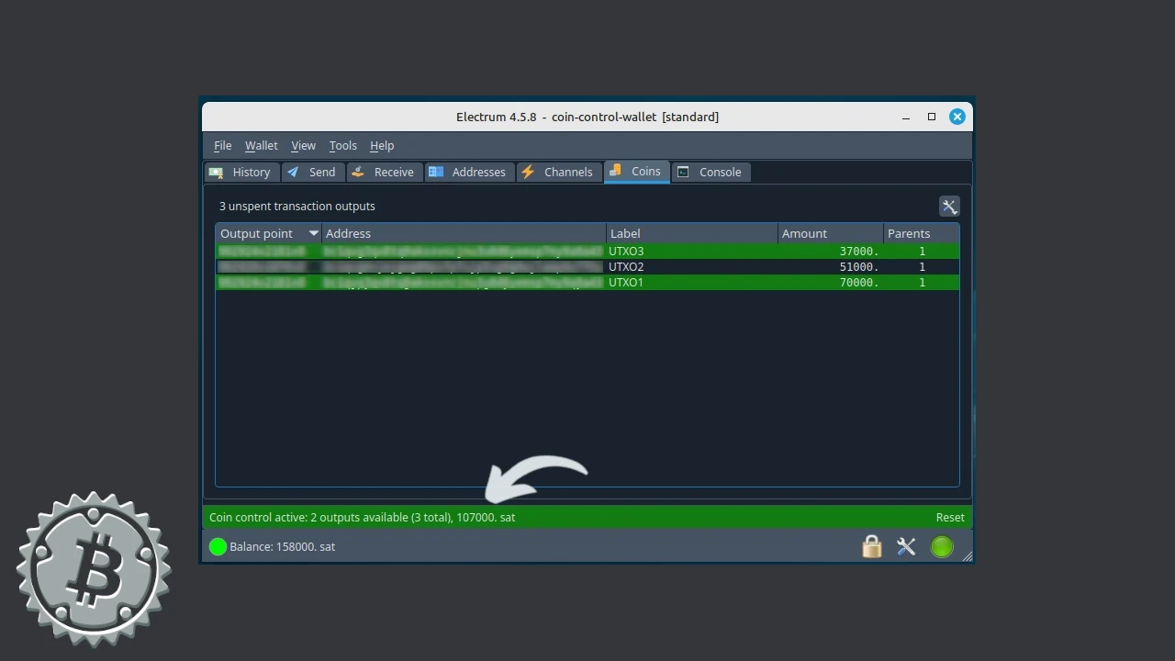
Task: Open the View menu
Action: click(x=303, y=145)
